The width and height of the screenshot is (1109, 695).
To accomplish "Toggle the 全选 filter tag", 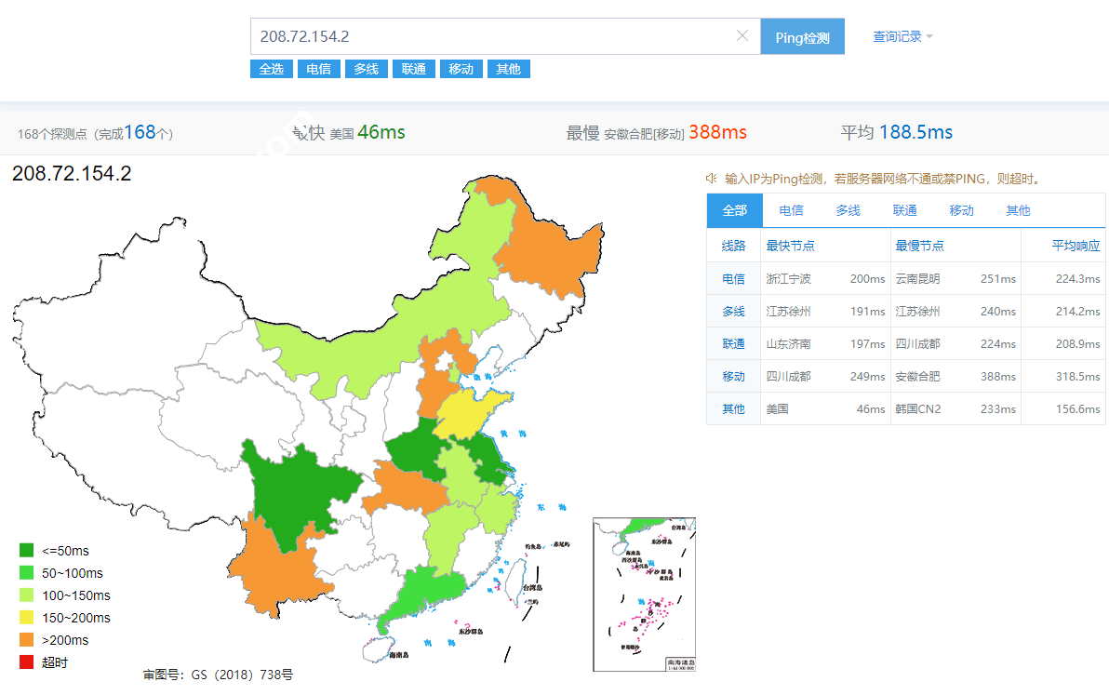I will tap(272, 69).
